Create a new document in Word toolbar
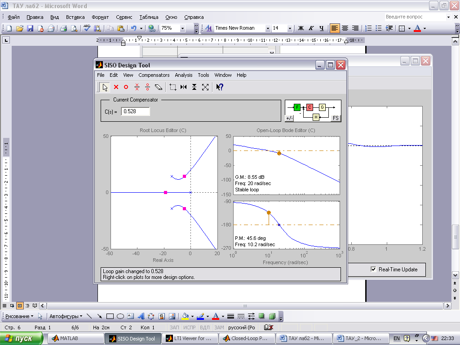Screen dimensions: 460x345 pos(9,28)
